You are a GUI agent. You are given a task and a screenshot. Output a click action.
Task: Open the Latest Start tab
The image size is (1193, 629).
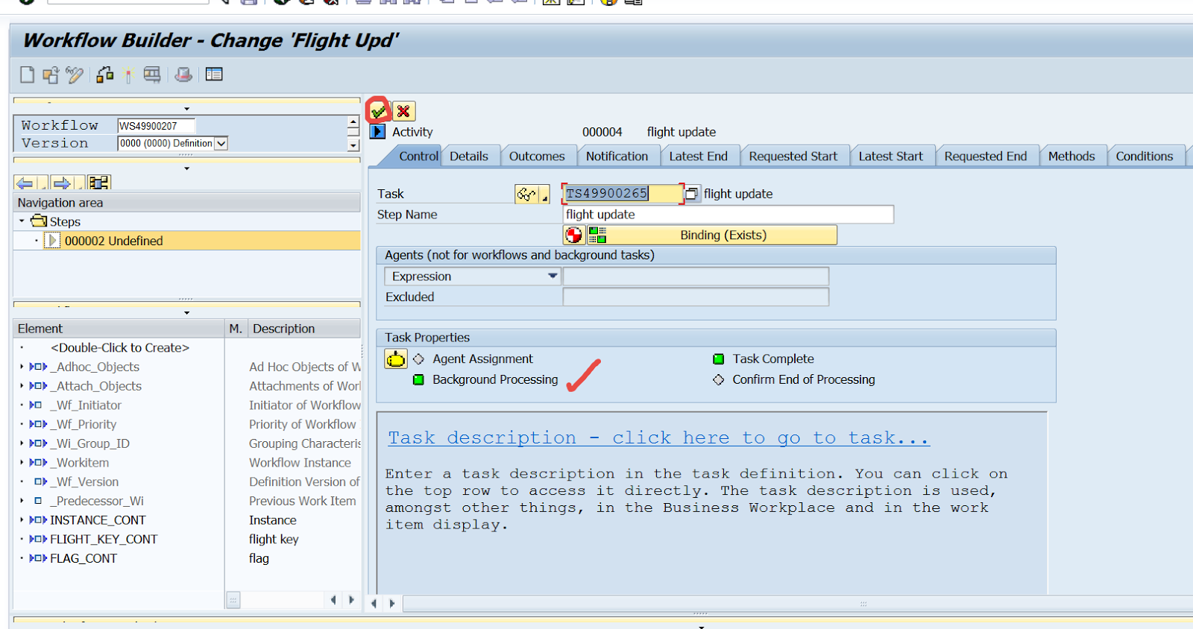pos(890,157)
